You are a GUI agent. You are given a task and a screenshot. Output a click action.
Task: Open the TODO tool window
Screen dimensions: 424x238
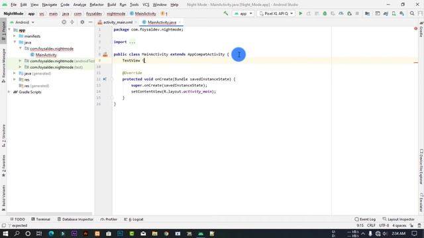point(17,219)
